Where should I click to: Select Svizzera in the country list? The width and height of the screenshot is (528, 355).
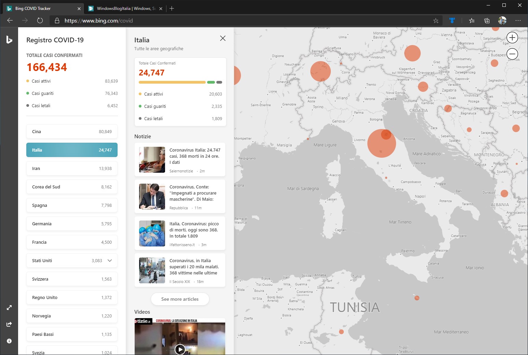coord(72,279)
